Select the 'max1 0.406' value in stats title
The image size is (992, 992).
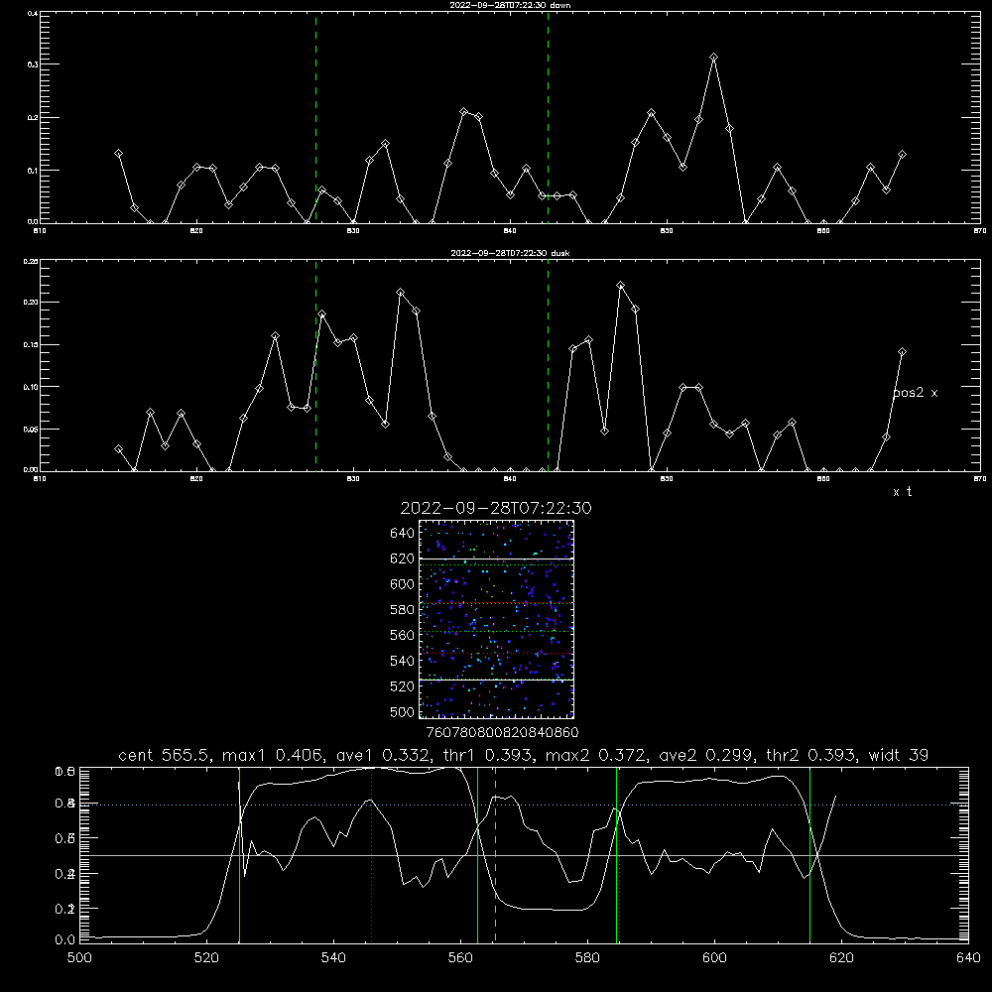[x=273, y=755]
